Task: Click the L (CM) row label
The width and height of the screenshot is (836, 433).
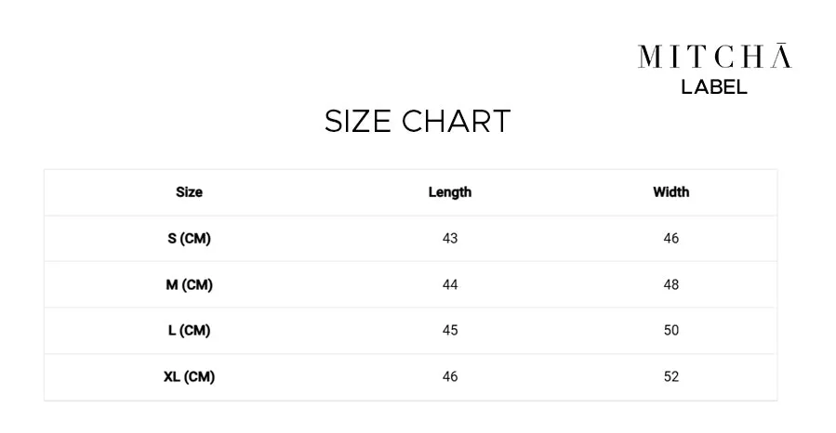Action: point(190,330)
